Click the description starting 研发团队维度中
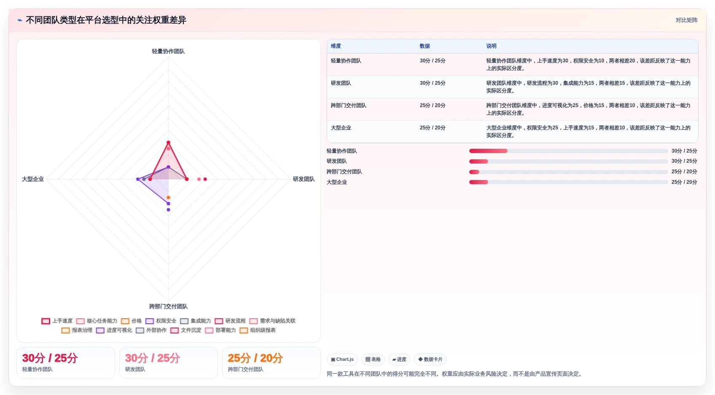 click(589, 87)
